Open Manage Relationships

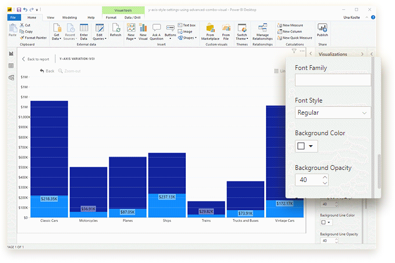point(262,32)
